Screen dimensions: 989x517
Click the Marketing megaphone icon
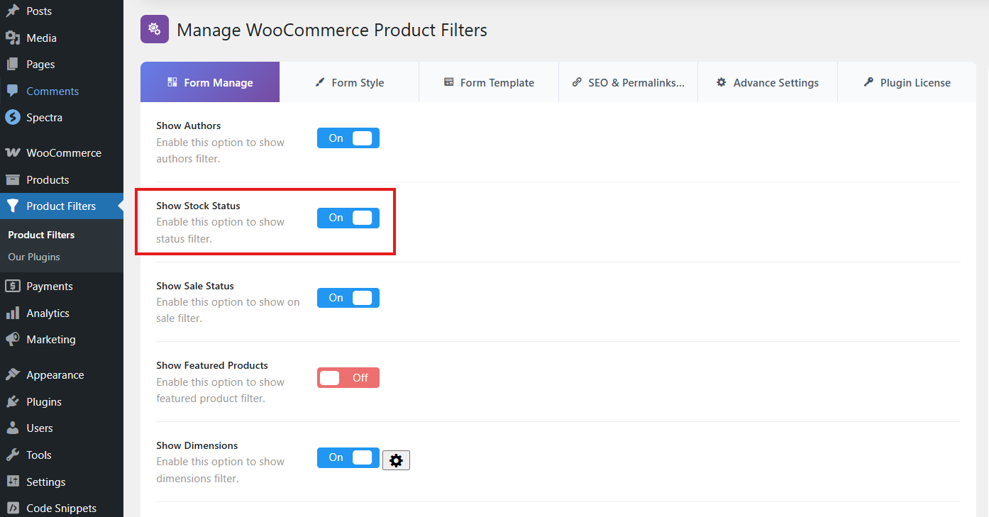pyautogui.click(x=12, y=340)
